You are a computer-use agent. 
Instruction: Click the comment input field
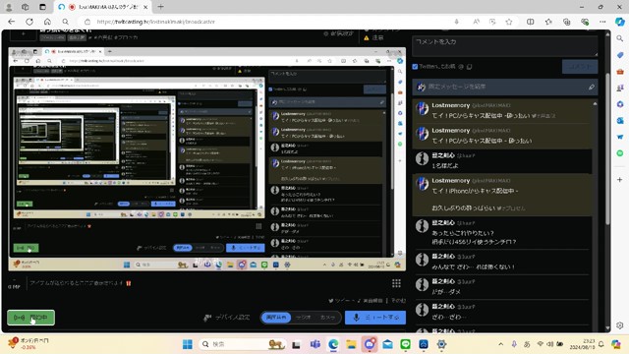pyautogui.click(x=504, y=46)
